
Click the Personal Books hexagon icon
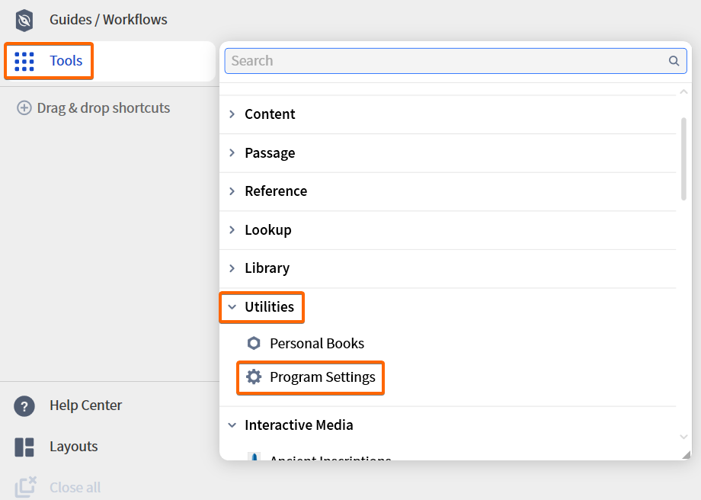254,343
